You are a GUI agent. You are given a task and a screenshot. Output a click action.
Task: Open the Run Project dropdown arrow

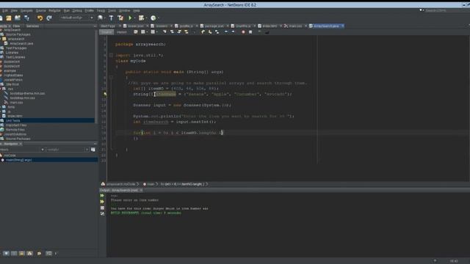134,18
